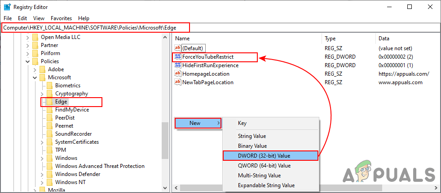Image resolution: width=441 pixels, height=193 pixels.
Task: Click the Mozilla folder icon
Action: pos(42,190)
